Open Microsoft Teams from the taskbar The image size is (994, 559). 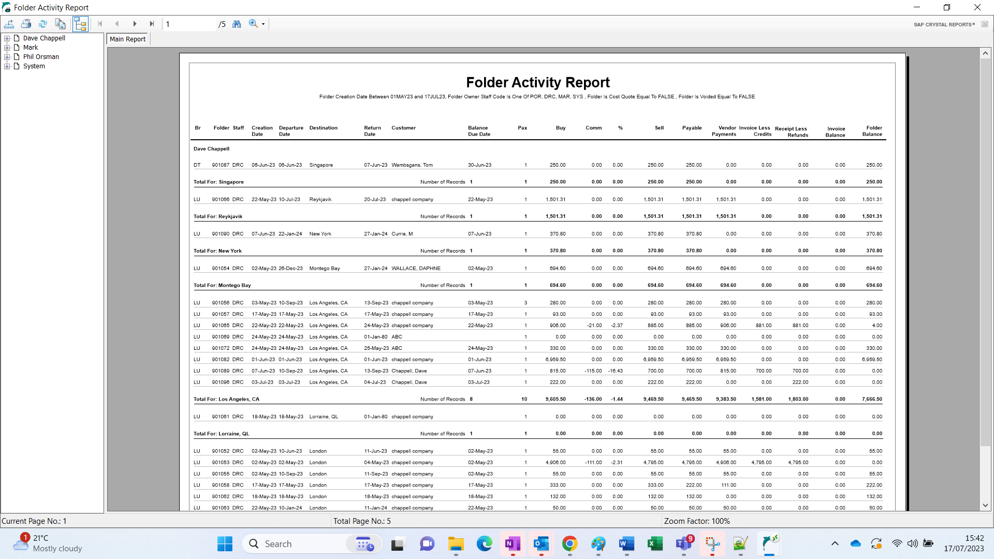click(x=684, y=544)
